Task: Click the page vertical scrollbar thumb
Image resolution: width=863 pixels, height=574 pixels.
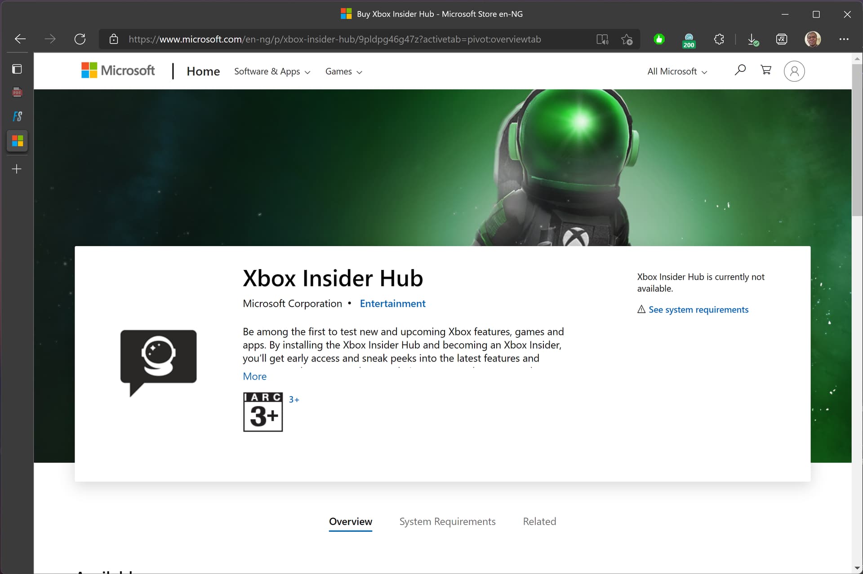Action: [x=857, y=140]
